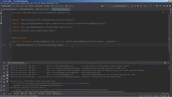Click the up arrow in console toolbar
Screen dimensions: 172x97
[7, 66]
